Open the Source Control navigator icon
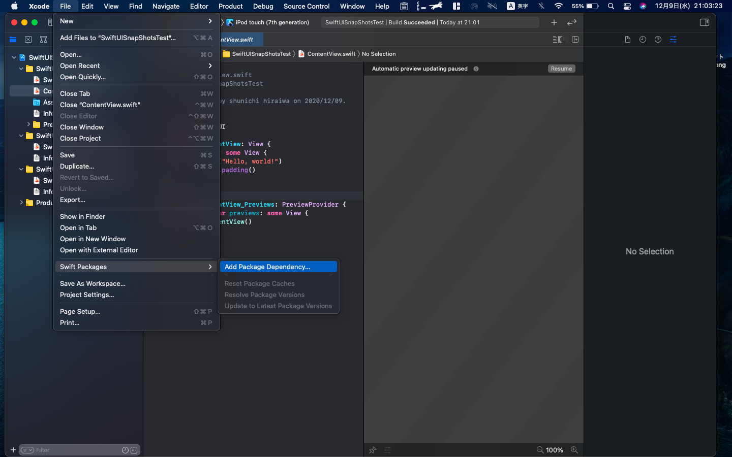The width and height of the screenshot is (732, 457). pos(28,40)
